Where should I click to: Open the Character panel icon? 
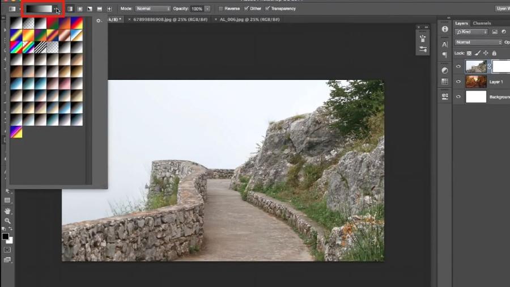tap(445, 44)
